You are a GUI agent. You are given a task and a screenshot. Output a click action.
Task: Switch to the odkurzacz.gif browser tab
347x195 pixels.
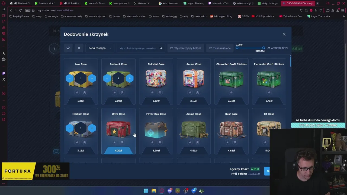click(x=243, y=3)
